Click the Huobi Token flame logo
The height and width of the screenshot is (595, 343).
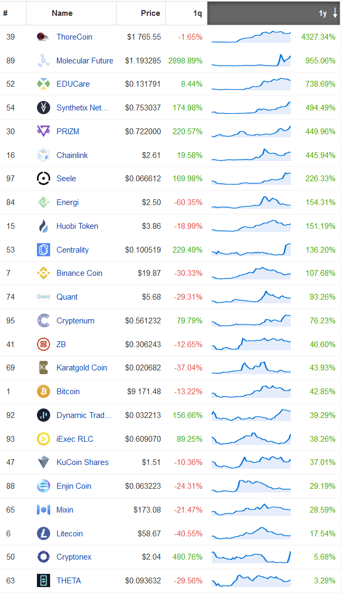(x=43, y=226)
